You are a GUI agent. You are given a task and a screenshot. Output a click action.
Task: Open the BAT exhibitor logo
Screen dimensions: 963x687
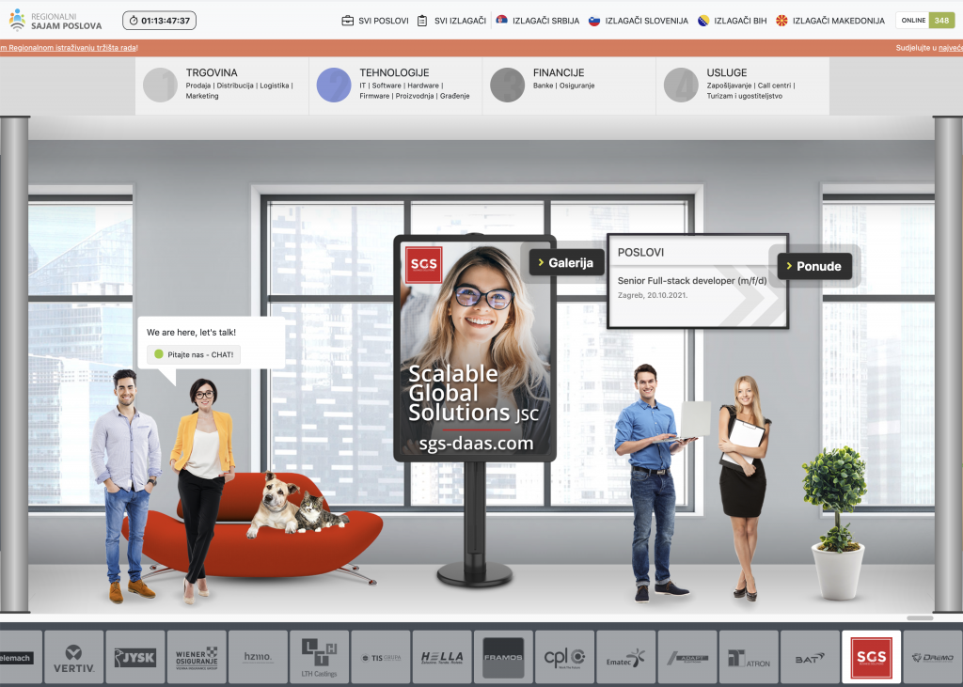810,657
